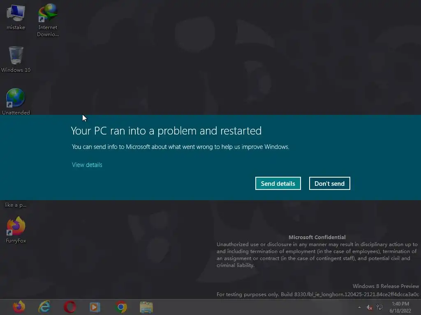Click the Send details button
This screenshot has width=421, height=315.
tap(278, 183)
